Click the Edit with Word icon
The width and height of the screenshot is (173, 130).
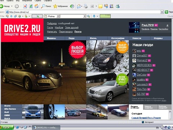click(x=92, y=6)
